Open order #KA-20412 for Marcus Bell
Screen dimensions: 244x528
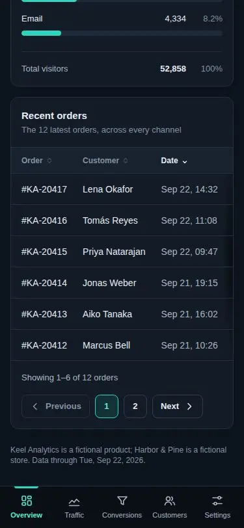[122, 345]
